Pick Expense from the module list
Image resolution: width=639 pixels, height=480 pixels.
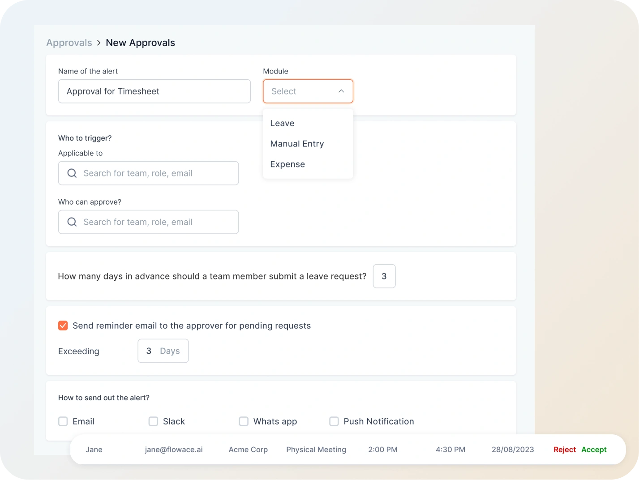pos(287,164)
